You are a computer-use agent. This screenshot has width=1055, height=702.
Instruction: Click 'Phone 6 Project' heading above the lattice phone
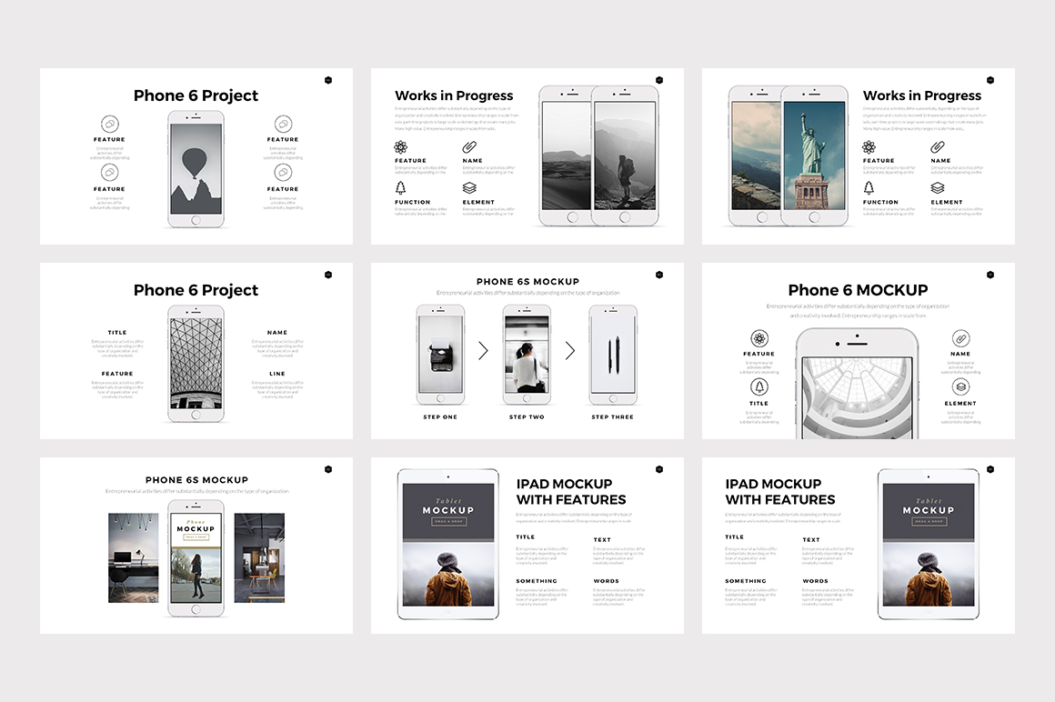point(196,290)
